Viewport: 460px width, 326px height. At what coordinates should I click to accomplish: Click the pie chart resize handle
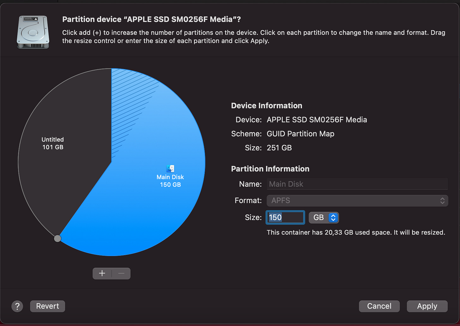[57, 238]
